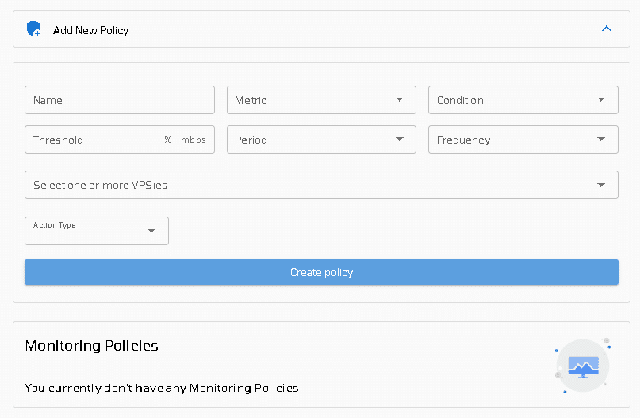The width and height of the screenshot is (640, 418).
Task: Click the VPSies selector arrow icon
Action: [601, 185]
